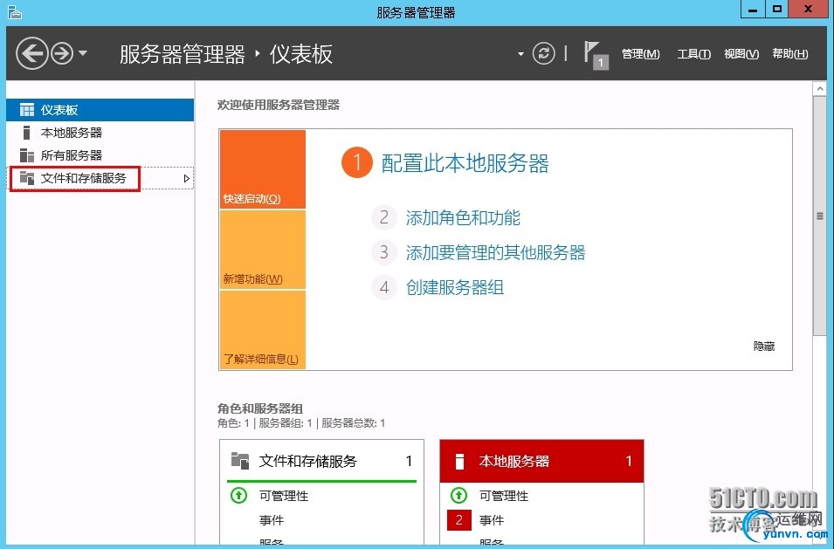Hide the welcome tile via 隐藏

point(764,347)
